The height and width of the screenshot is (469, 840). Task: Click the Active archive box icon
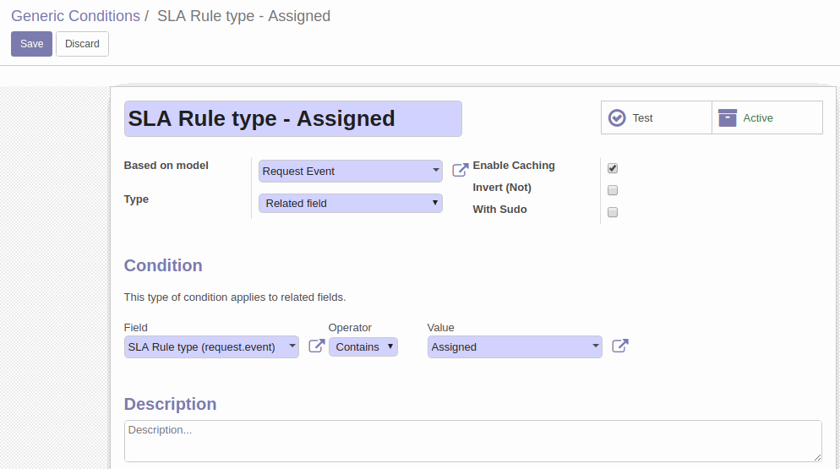(x=728, y=118)
